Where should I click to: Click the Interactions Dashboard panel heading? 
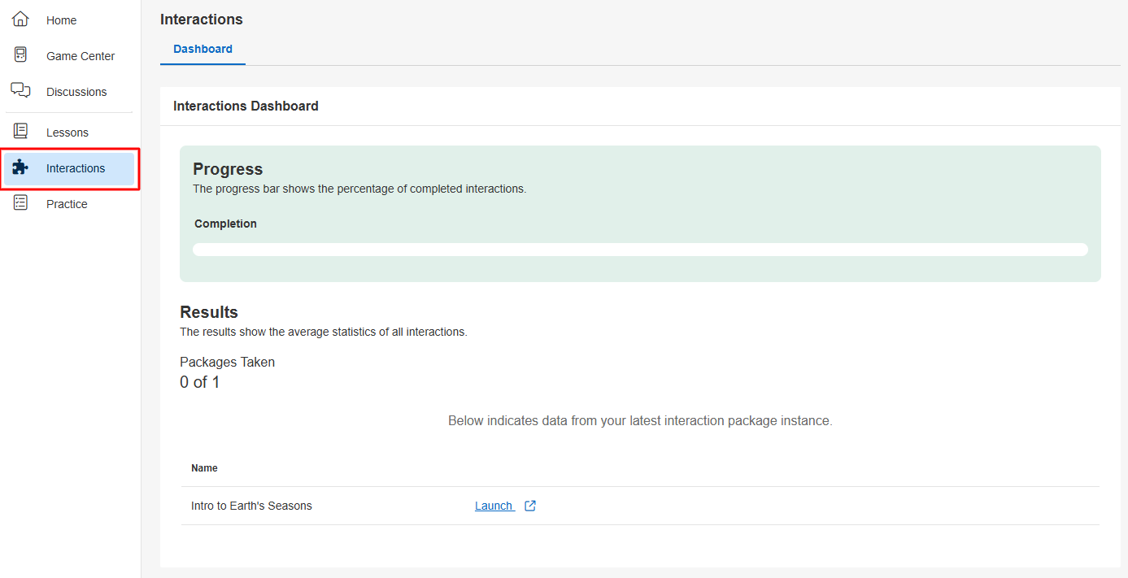pyautogui.click(x=246, y=106)
